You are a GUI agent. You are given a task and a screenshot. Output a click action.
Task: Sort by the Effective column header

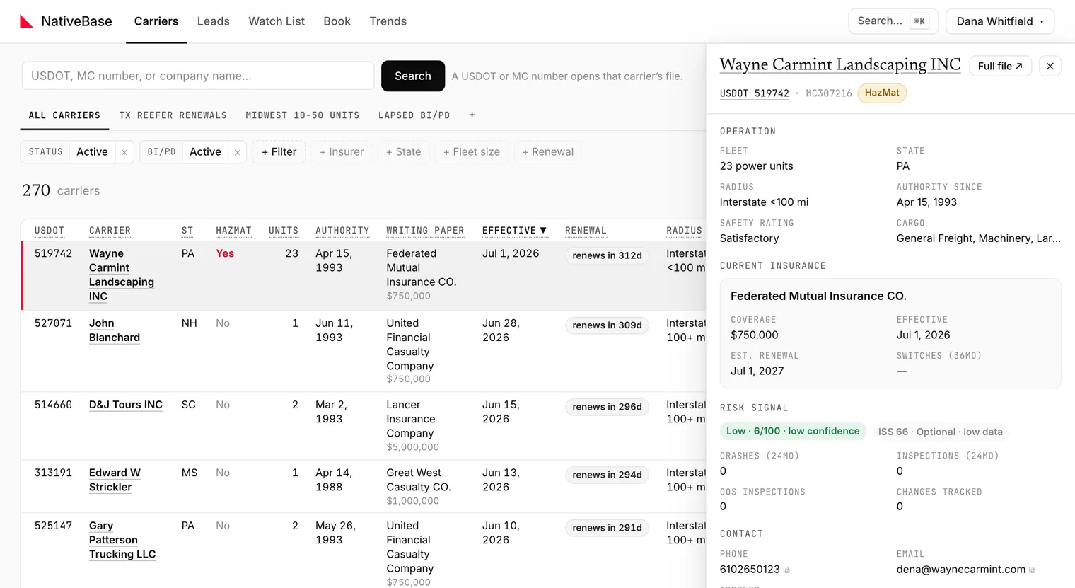click(514, 231)
